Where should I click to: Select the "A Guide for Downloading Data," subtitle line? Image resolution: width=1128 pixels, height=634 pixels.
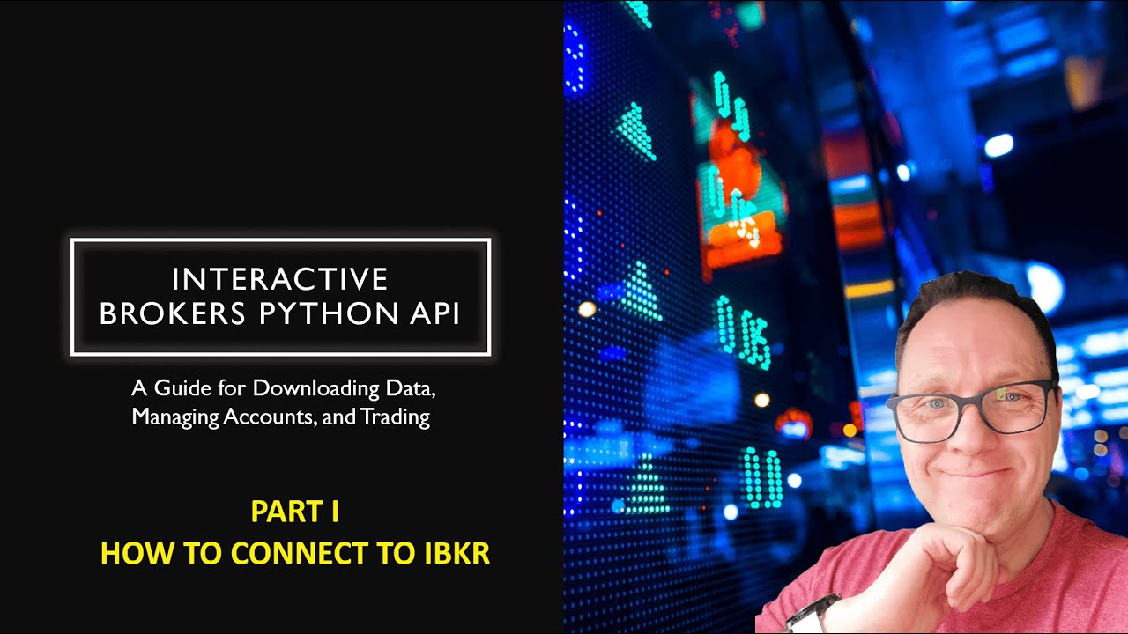pos(284,387)
